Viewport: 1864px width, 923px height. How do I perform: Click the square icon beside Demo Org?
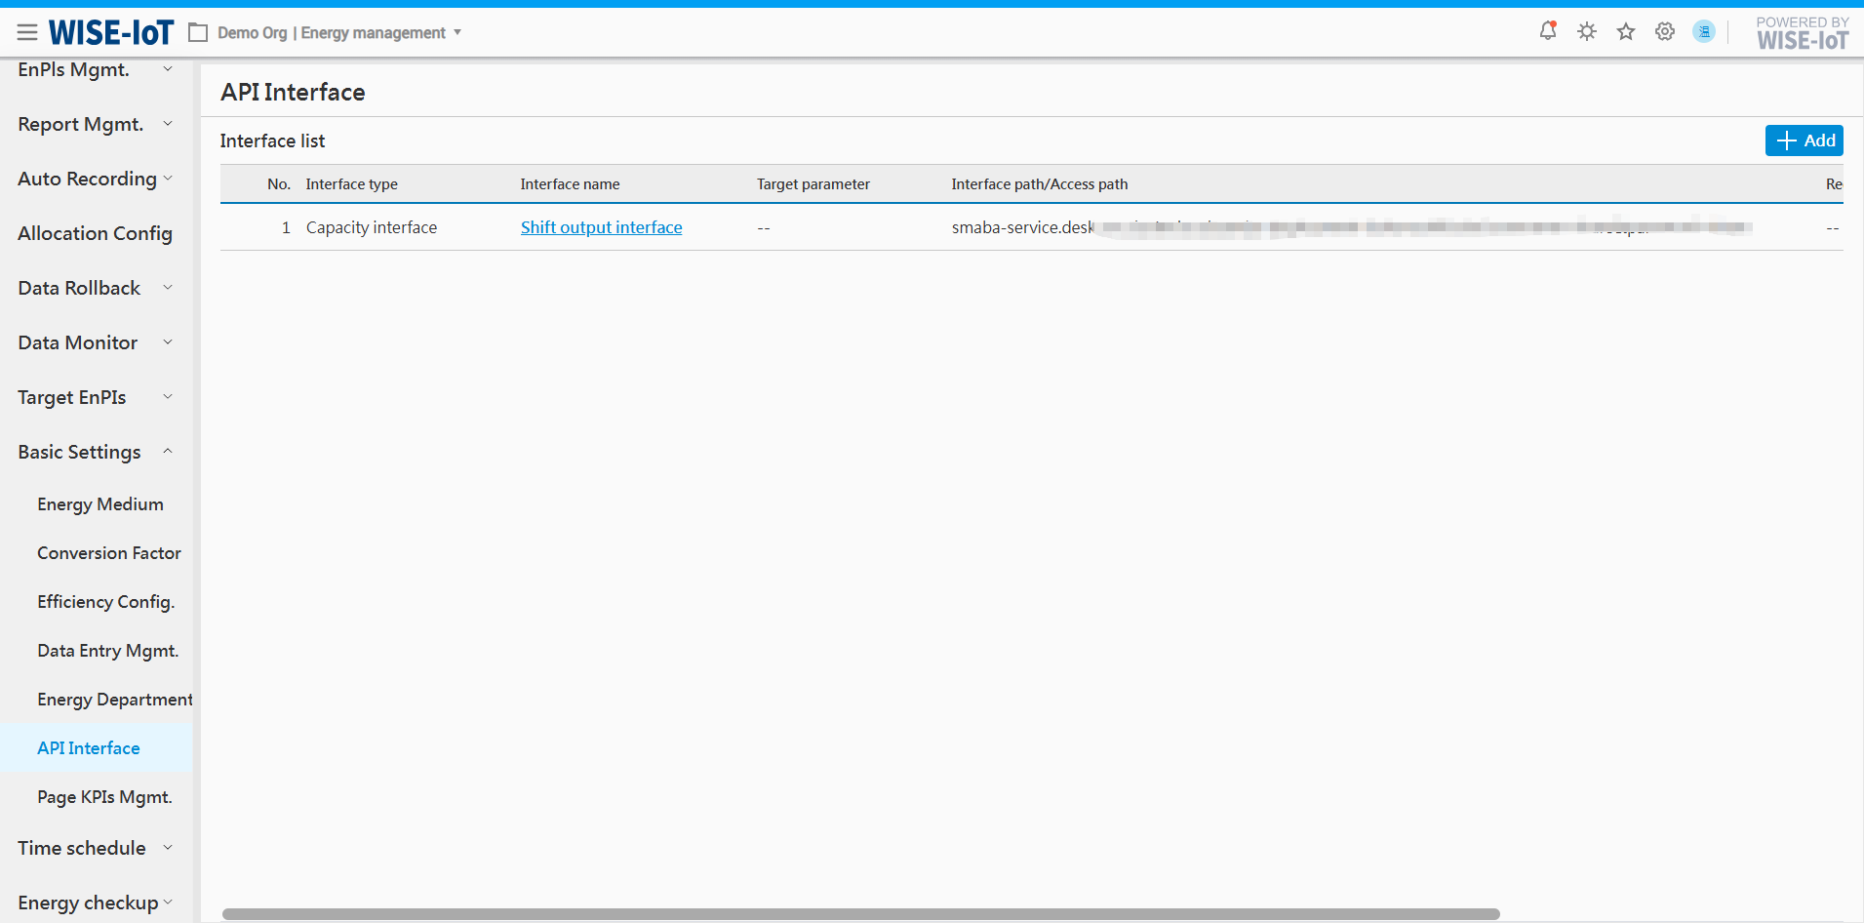(x=198, y=33)
